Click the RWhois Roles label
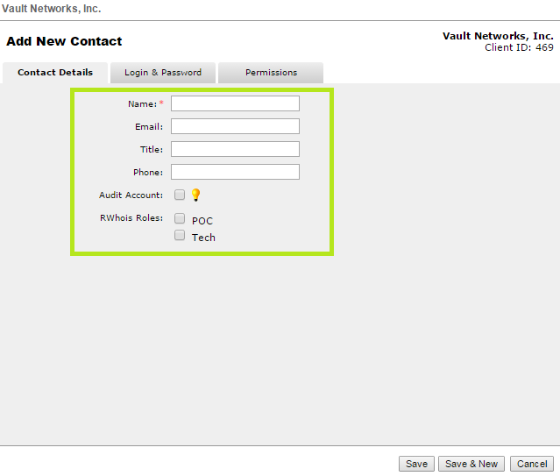560x476 pixels. pos(131,218)
